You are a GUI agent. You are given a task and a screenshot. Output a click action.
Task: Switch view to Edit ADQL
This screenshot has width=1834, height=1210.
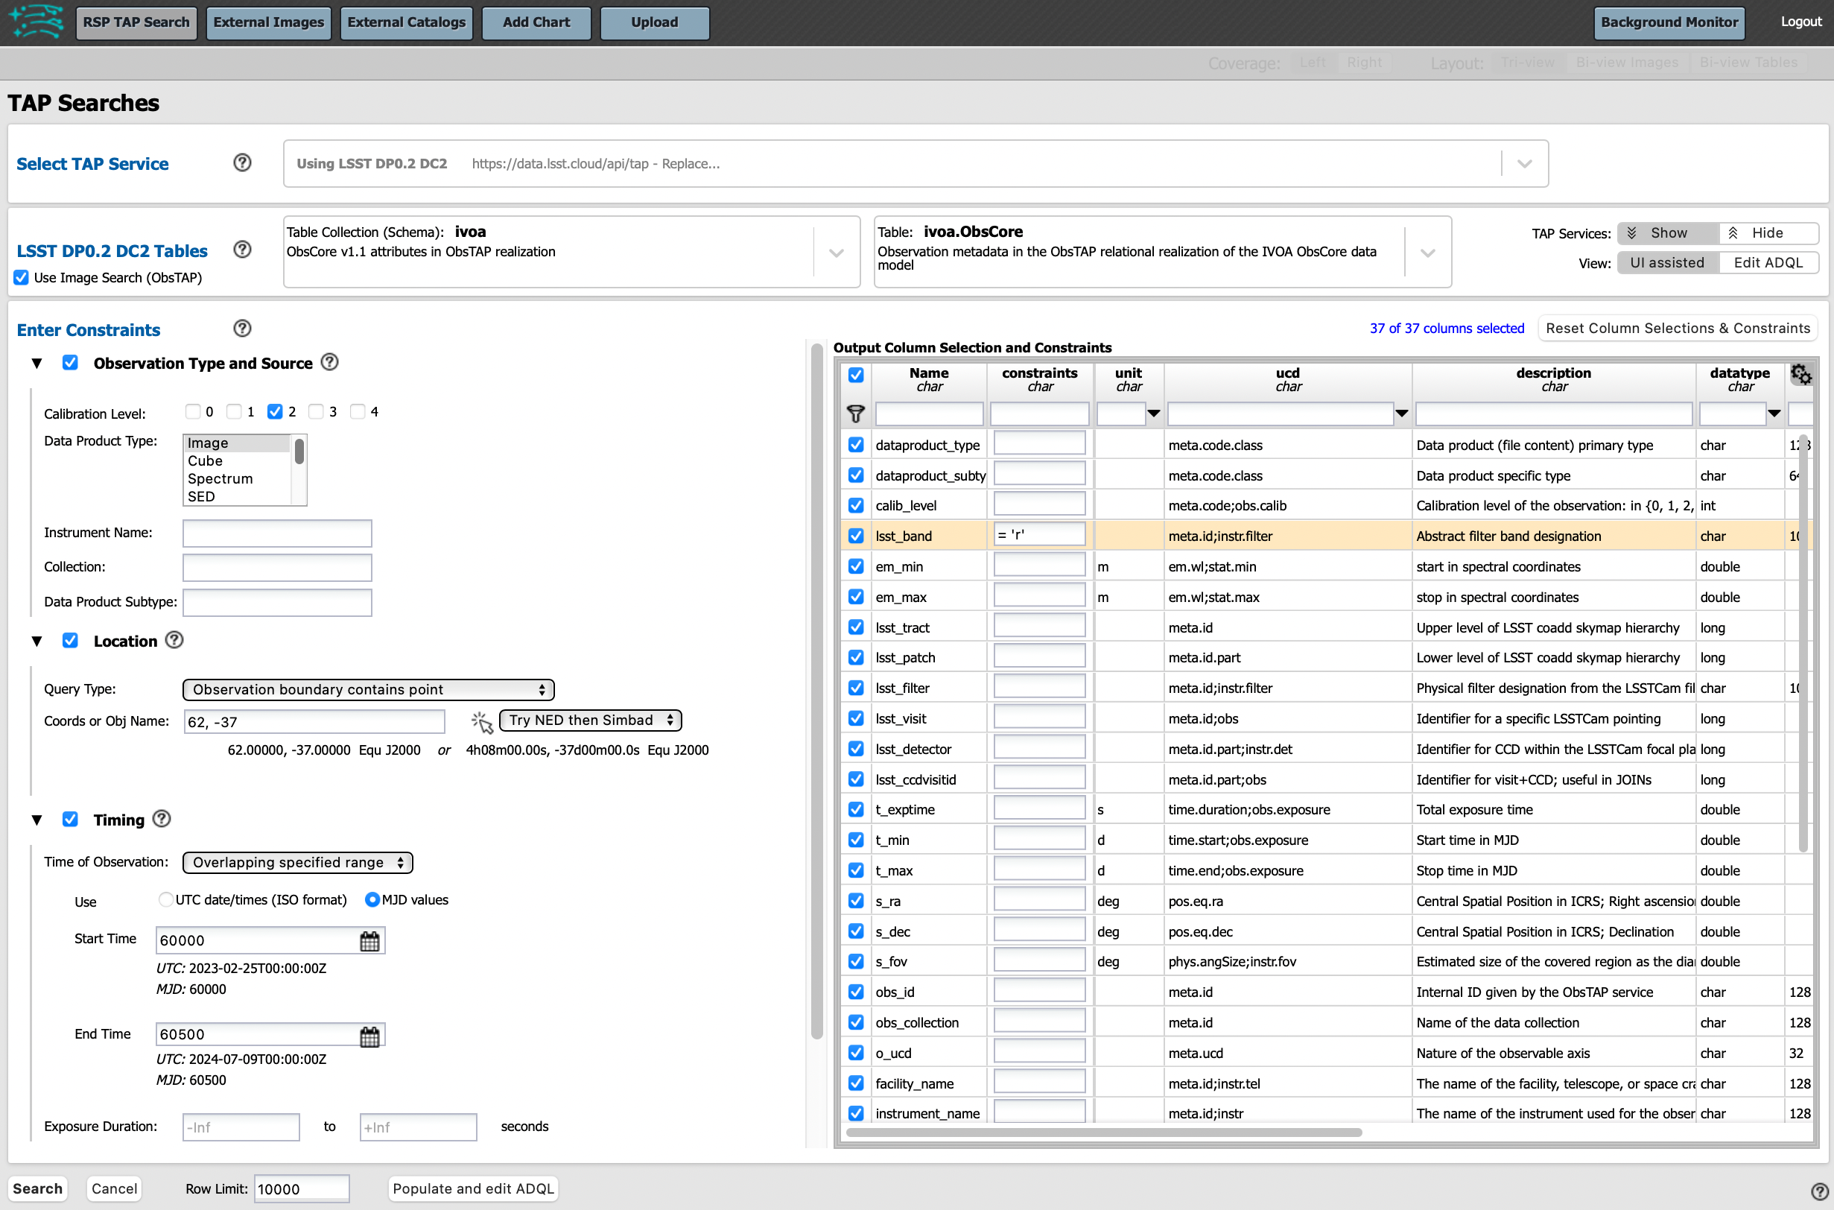point(1768,262)
